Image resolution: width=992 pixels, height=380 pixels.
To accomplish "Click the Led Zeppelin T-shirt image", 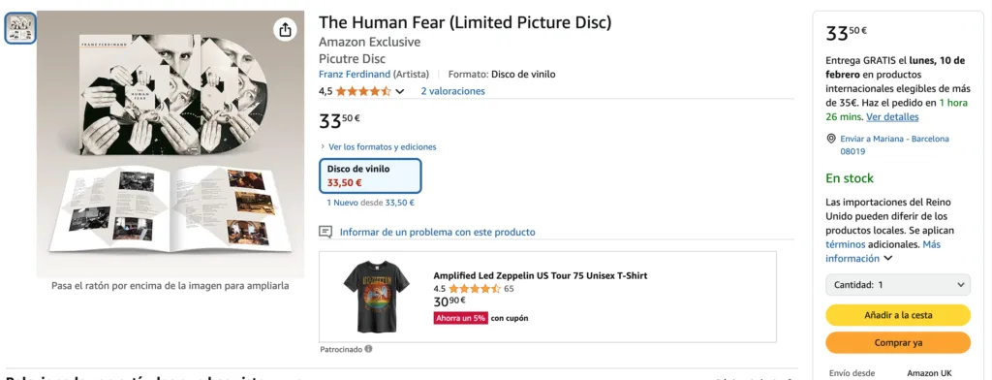I will [x=377, y=297].
